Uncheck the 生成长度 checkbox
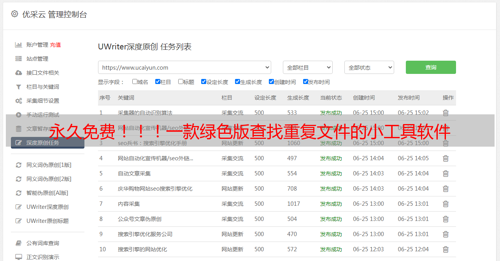This screenshot has height=261, width=500. click(x=237, y=82)
